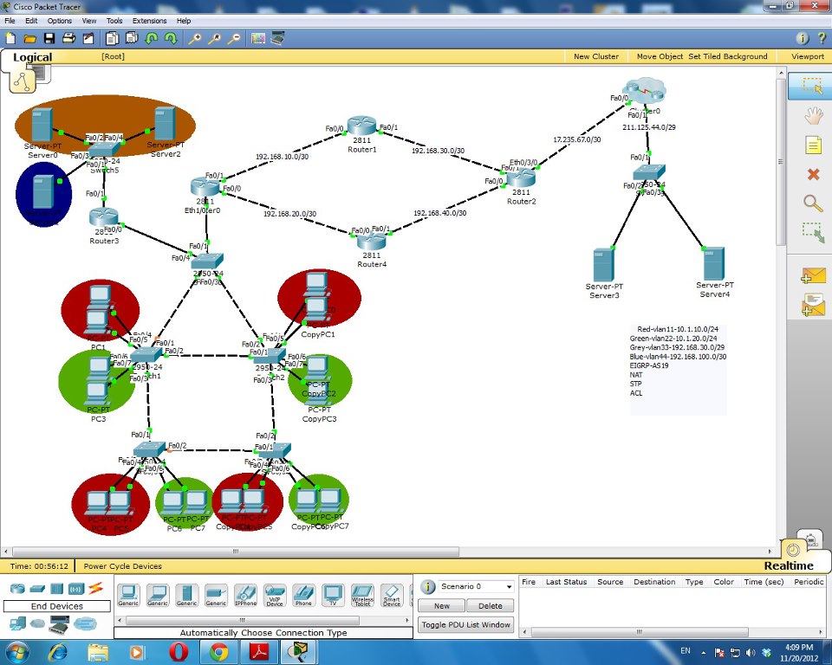The image size is (832, 665).
Task: Click the Viewport button
Action: click(x=808, y=56)
